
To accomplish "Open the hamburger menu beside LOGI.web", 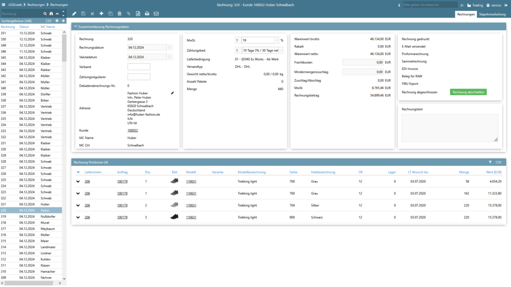I will [4, 4].
